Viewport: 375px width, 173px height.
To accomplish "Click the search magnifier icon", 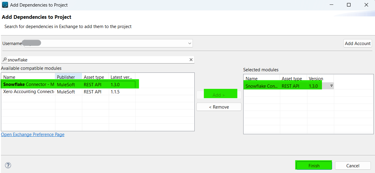I will click(4, 60).
